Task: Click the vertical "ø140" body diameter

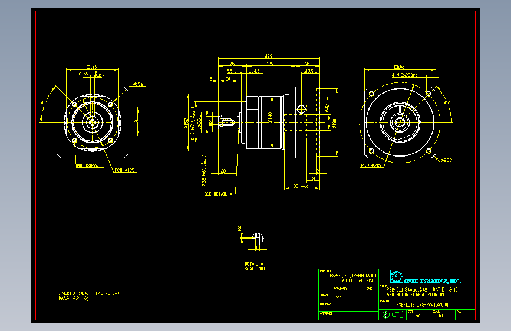Action: point(270,117)
